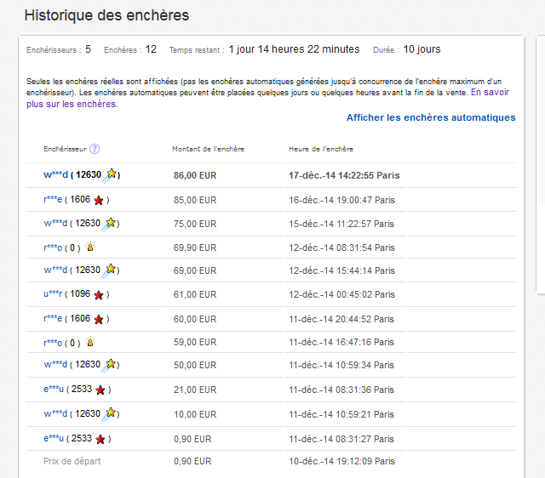
Task: Open bidder e***u in the 0,90 EUR bid row
Action: [54, 439]
